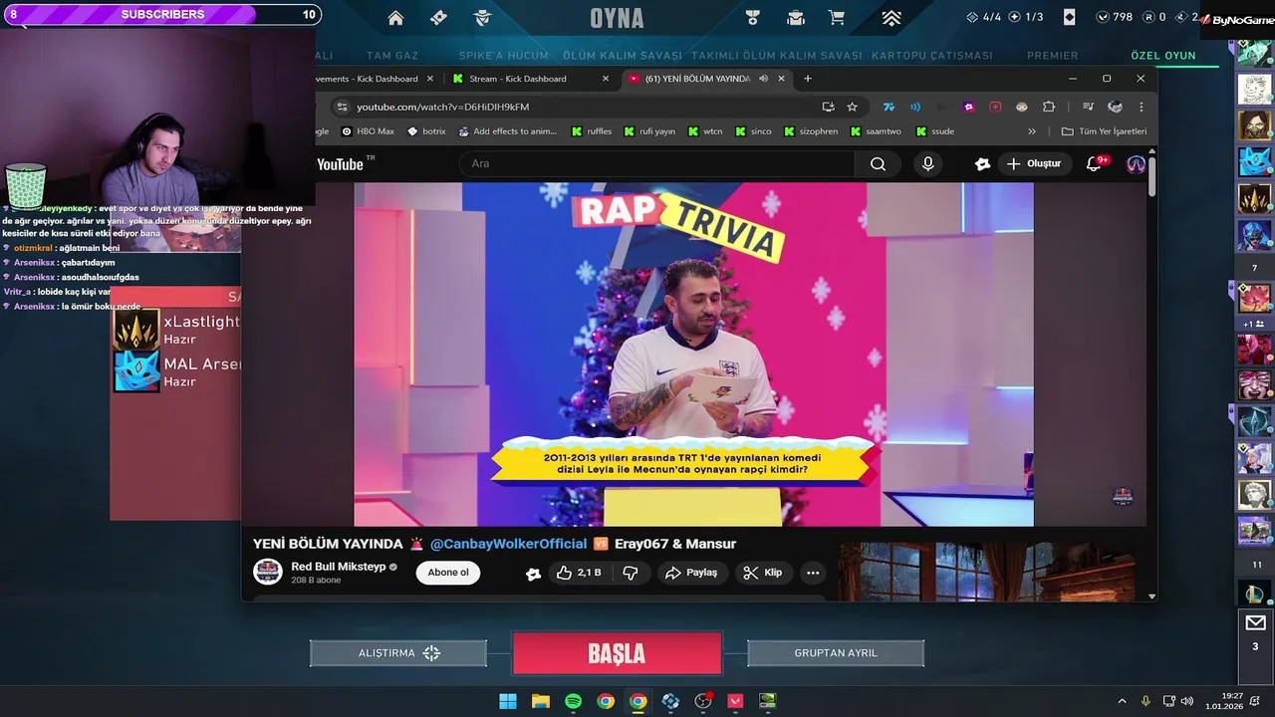The height and width of the screenshot is (717, 1275).
Task: Open Tüm Yer İşaretleri bookmarks folder
Action: (x=1104, y=131)
